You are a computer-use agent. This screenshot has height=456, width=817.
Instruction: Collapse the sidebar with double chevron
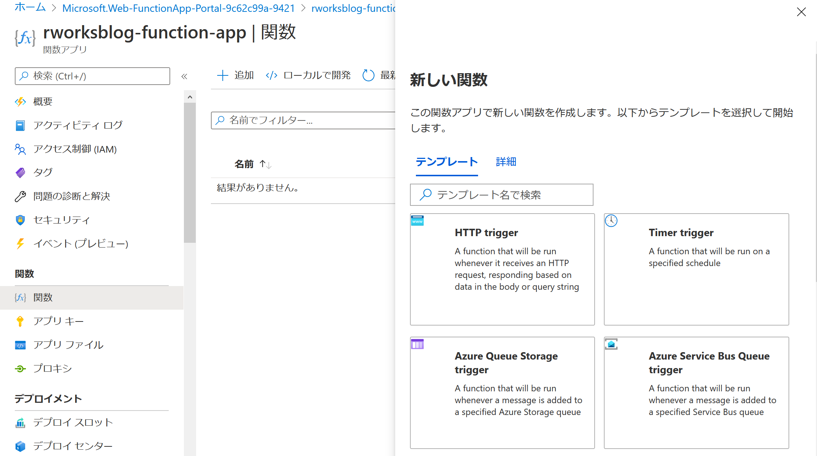[184, 76]
